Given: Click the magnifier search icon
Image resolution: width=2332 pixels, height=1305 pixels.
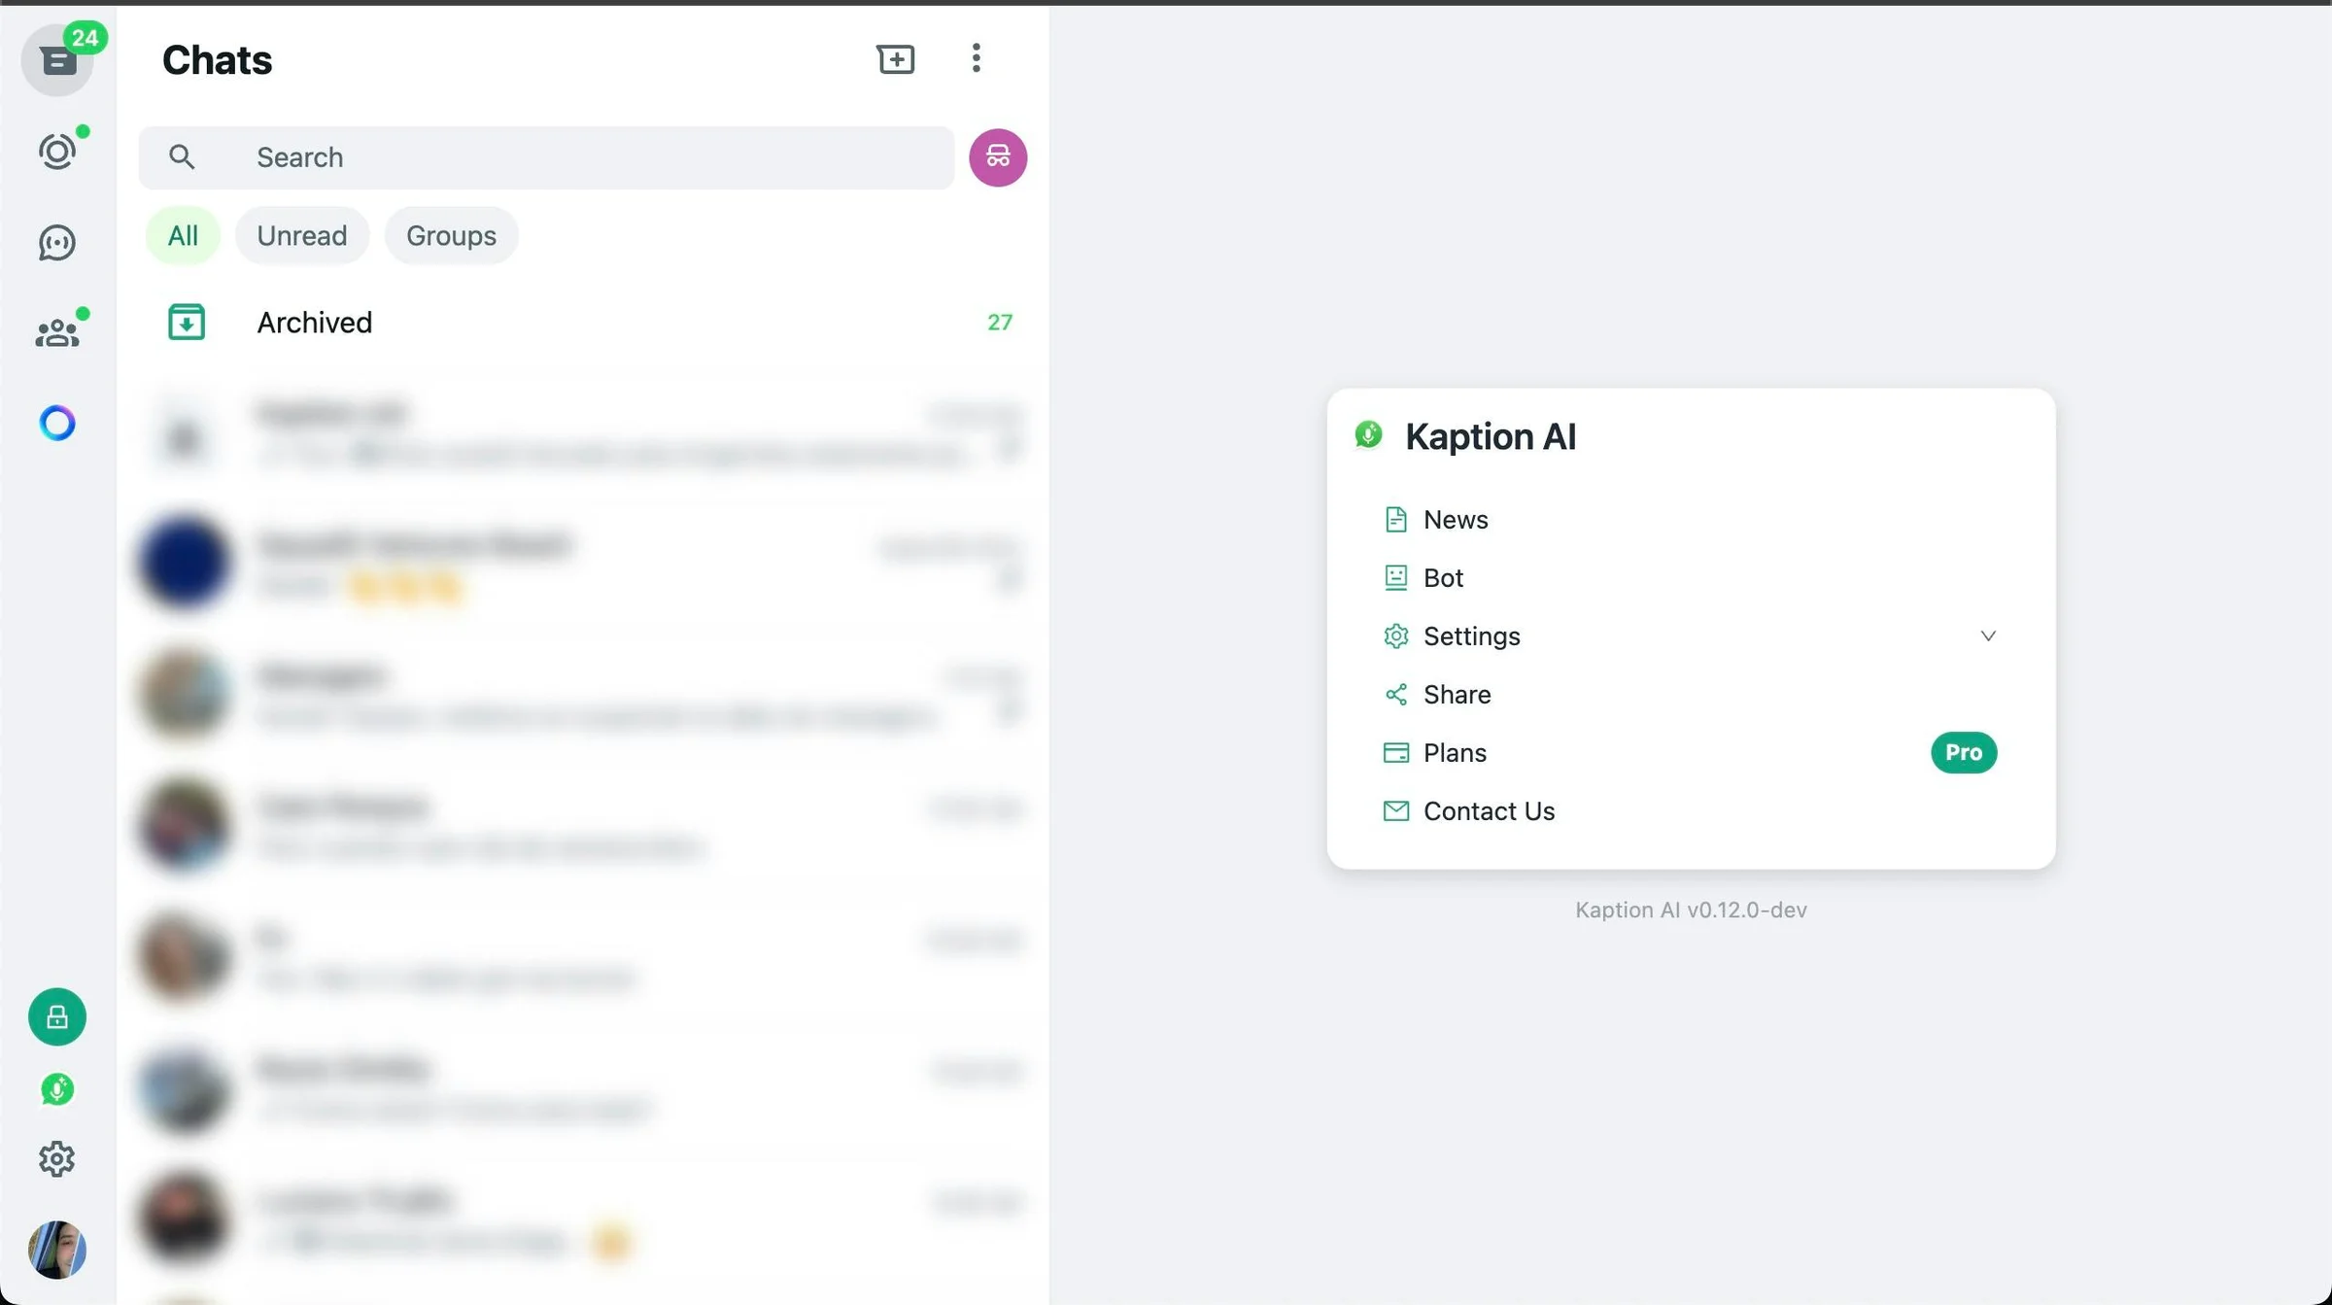Looking at the screenshot, I should pos(182,156).
